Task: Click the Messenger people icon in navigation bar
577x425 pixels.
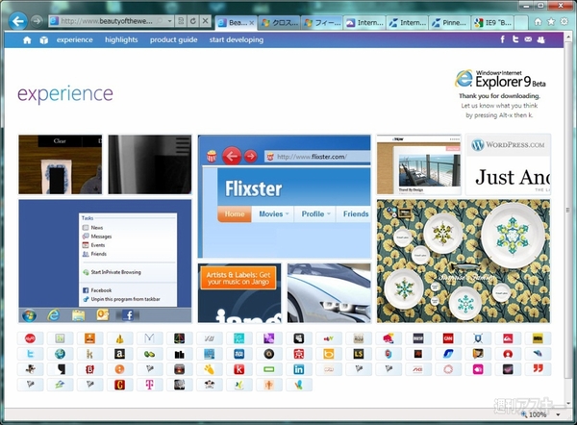Action: pos(540,39)
